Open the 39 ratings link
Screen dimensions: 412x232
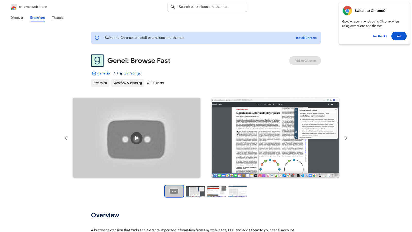[132, 73]
